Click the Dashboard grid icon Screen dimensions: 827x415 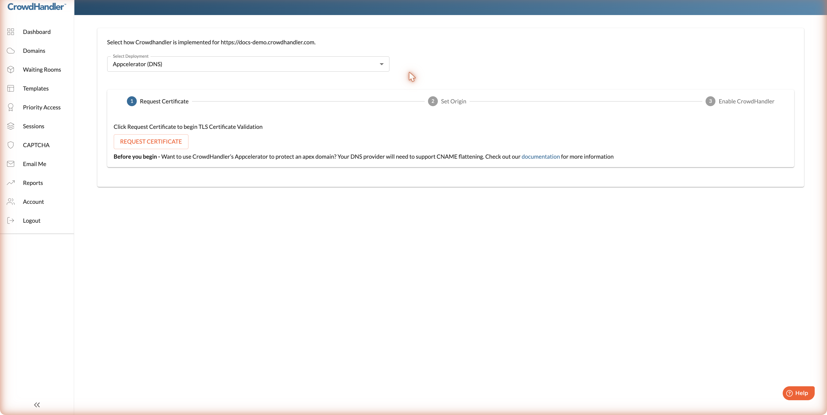coord(11,32)
